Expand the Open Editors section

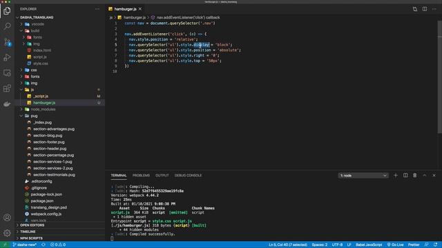click(x=32, y=225)
